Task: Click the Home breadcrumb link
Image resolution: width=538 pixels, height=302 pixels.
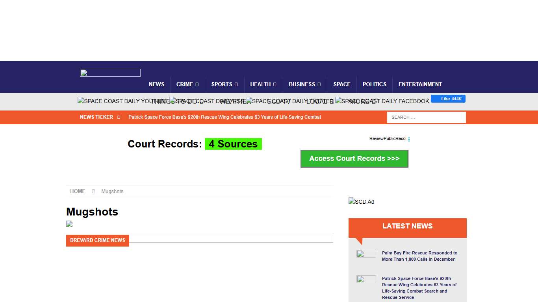Action: 78,192
